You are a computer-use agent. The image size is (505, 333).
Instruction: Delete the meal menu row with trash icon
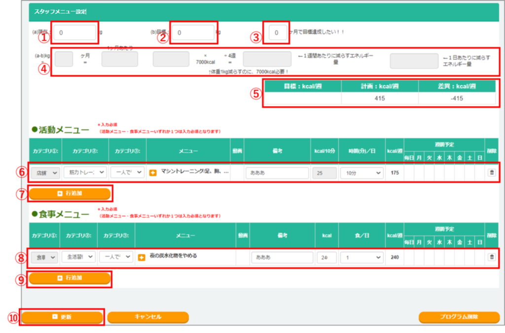(491, 257)
